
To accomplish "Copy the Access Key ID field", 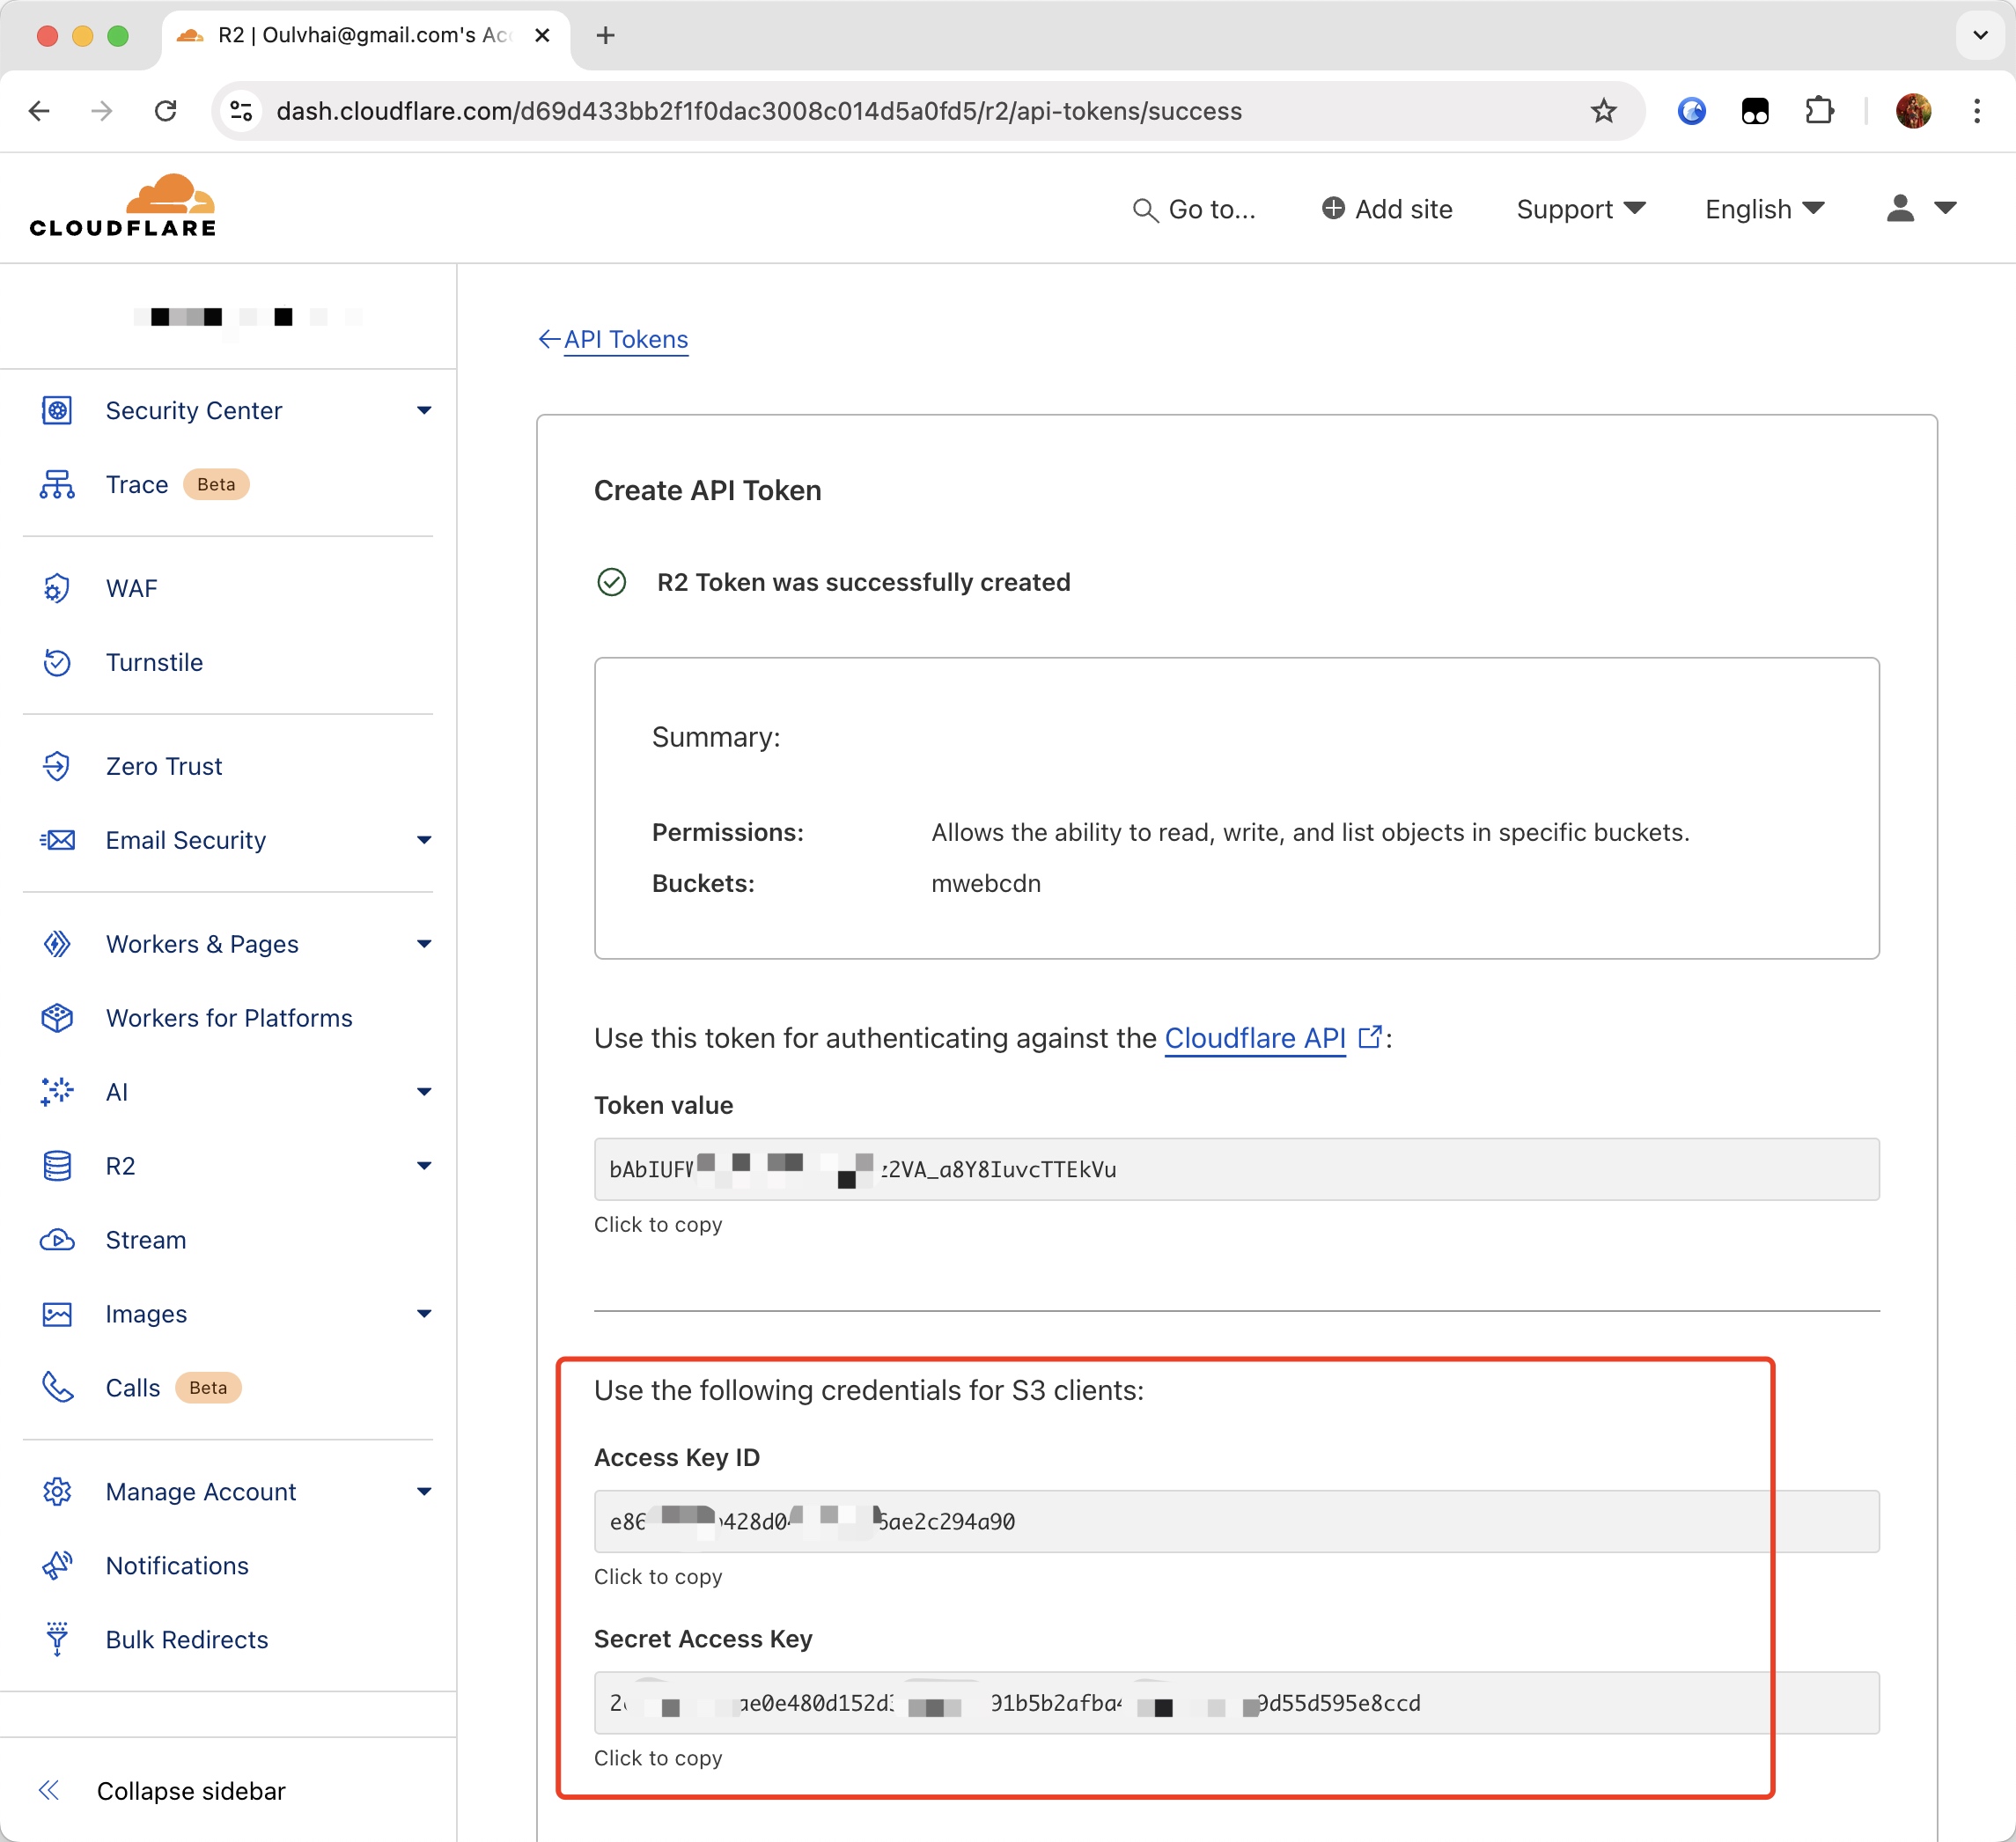I will point(1236,1521).
